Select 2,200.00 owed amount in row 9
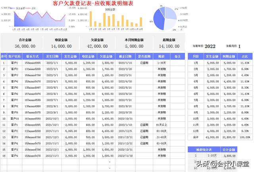 (x=106, y=112)
